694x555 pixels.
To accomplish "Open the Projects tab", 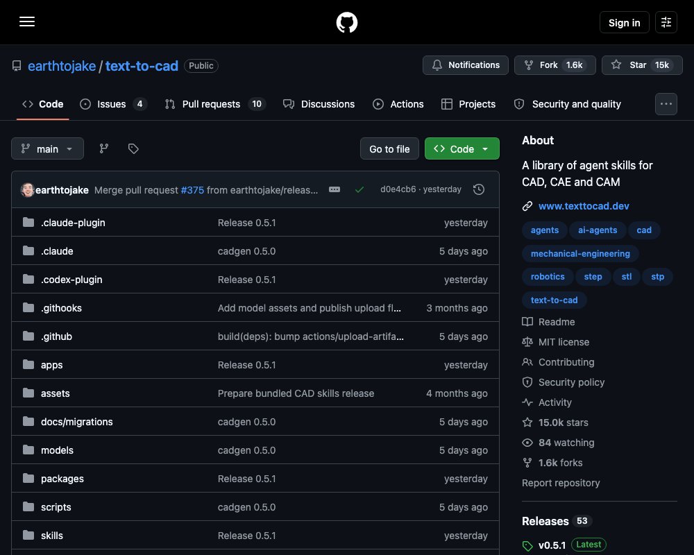I will tap(468, 104).
